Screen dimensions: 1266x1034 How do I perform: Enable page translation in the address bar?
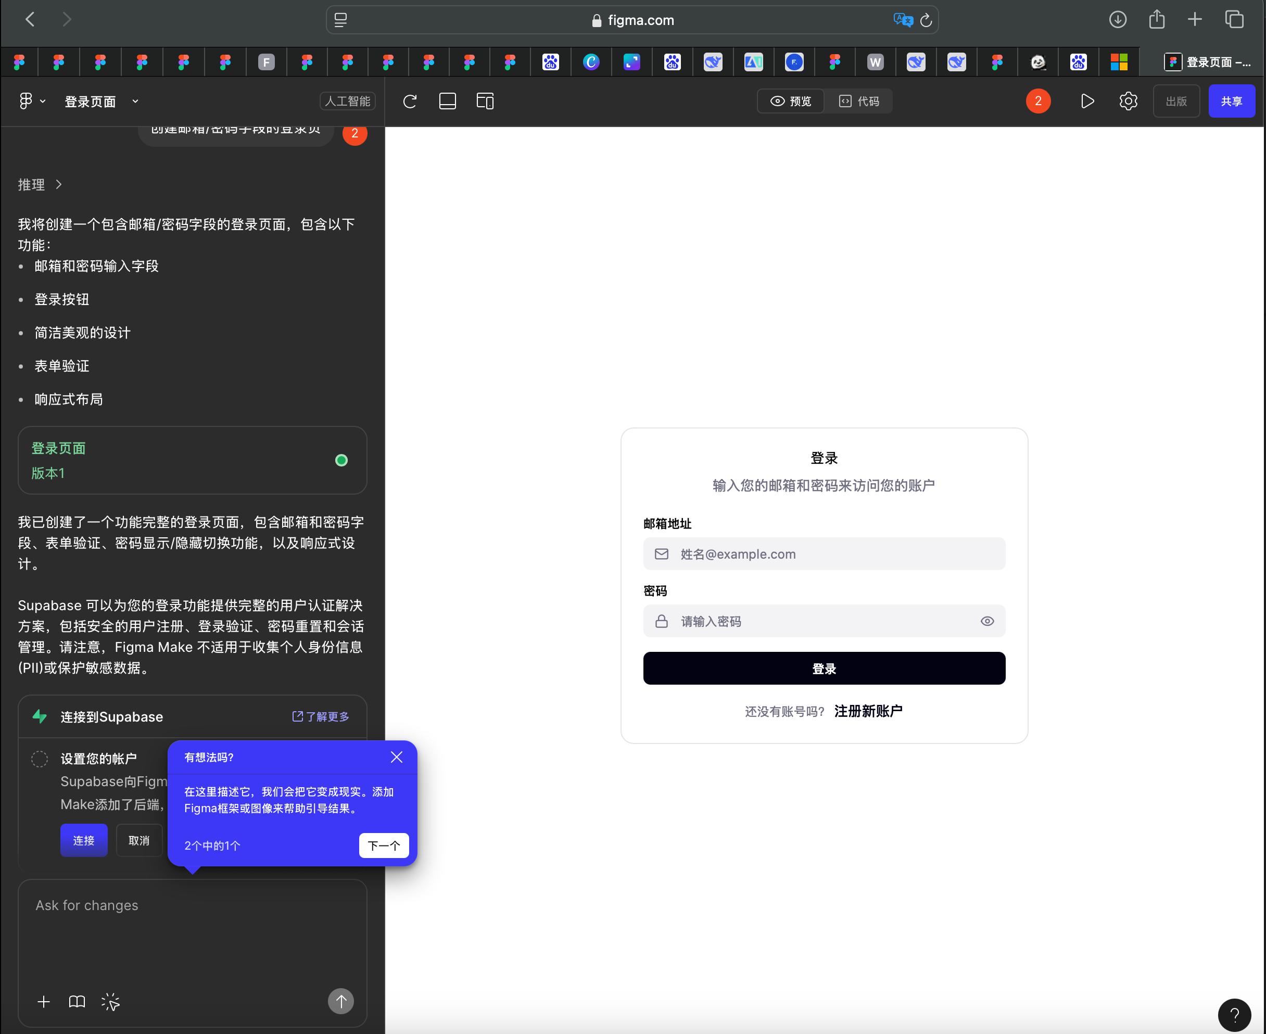click(x=903, y=19)
